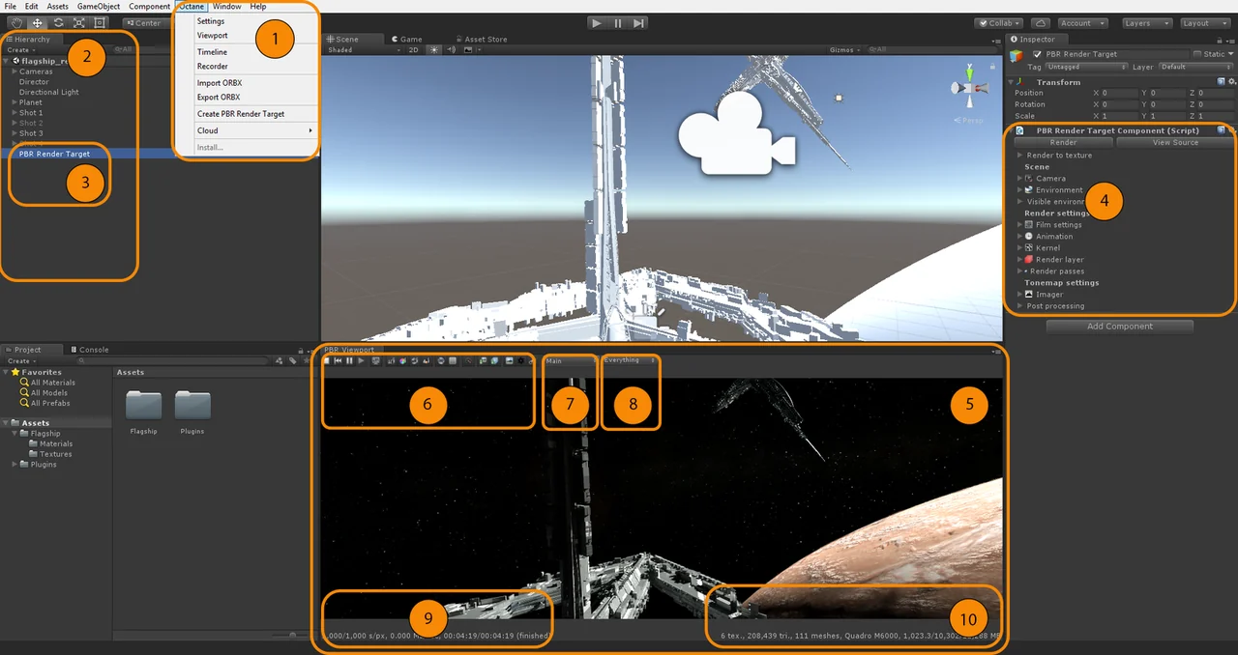Choose Import ORBX from the Octane menu
This screenshot has height=655, width=1238.
(x=219, y=83)
